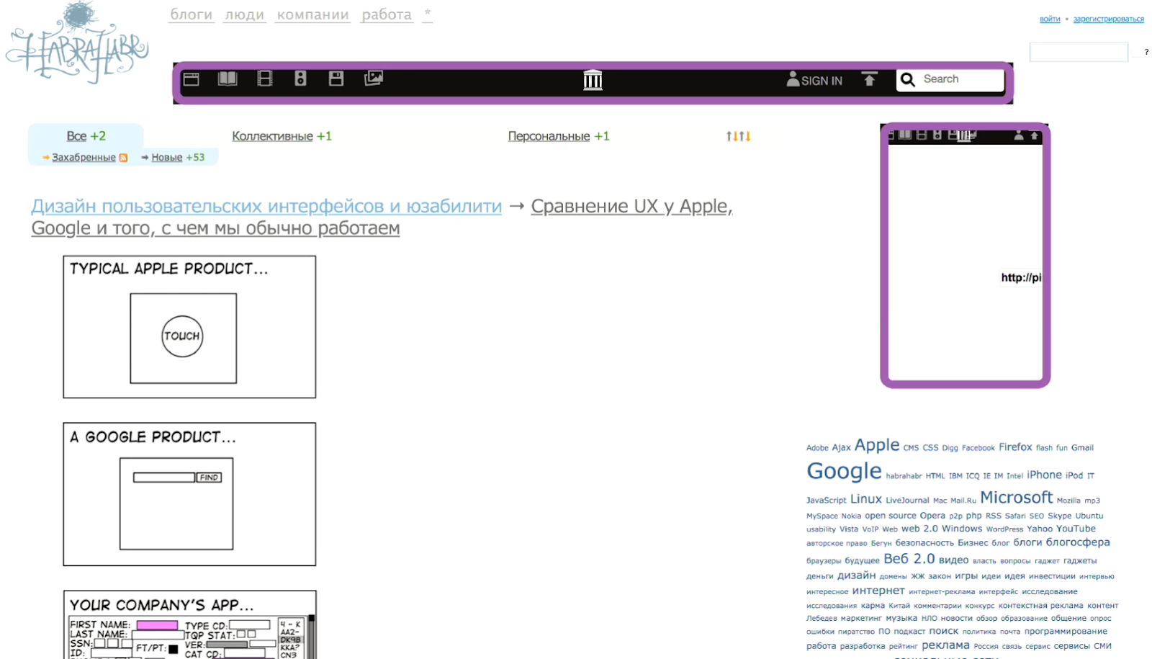1152x659 pixels.
Task: Click the Linux tag in the tag cloud
Action: pyautogui.click(x=866, y=499)
